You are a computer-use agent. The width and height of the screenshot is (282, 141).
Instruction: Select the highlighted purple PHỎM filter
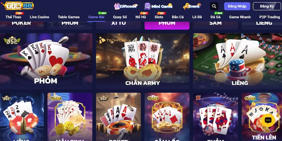[x=167, y=25]
